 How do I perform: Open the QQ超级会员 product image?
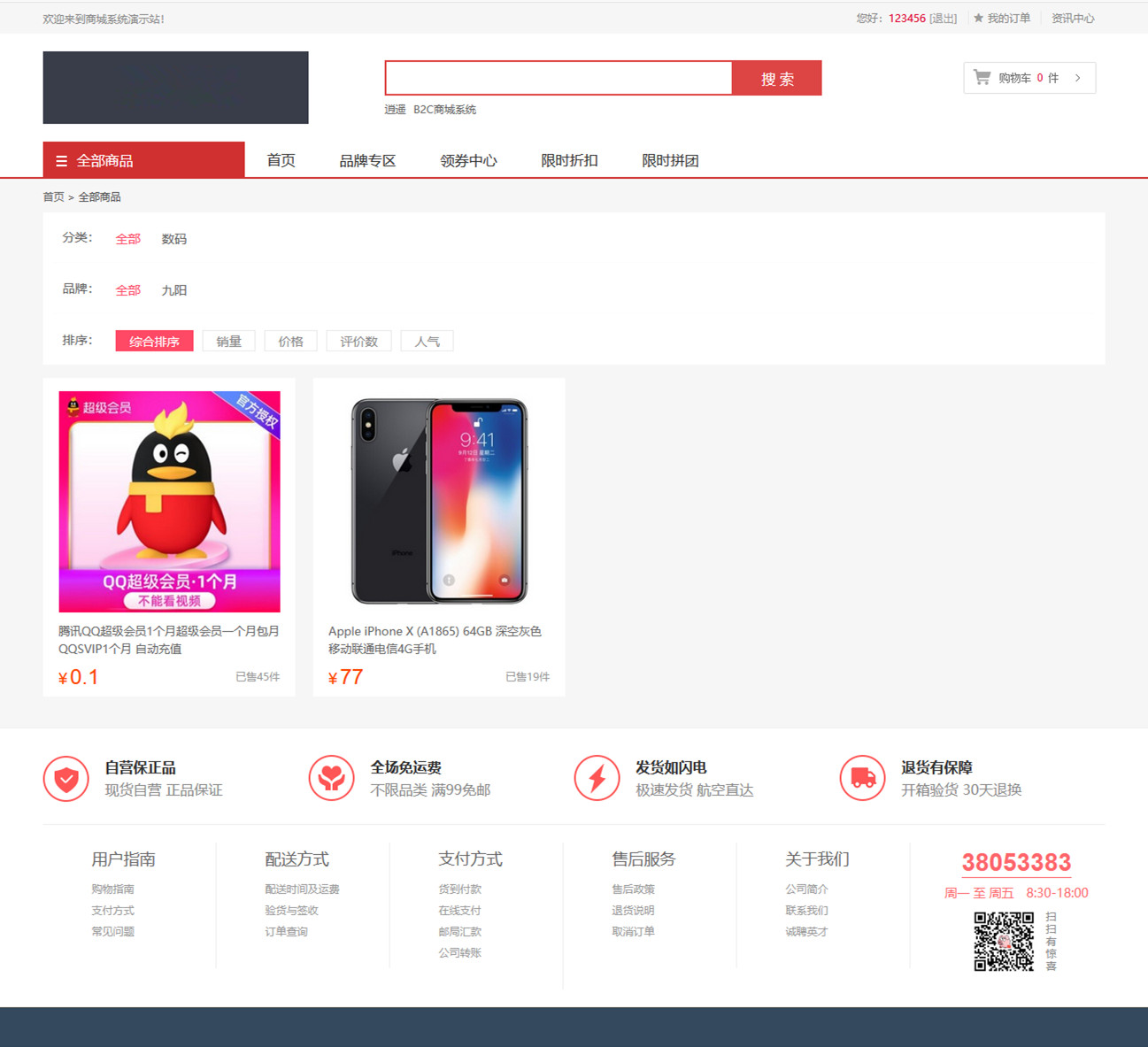click(169, 502)
